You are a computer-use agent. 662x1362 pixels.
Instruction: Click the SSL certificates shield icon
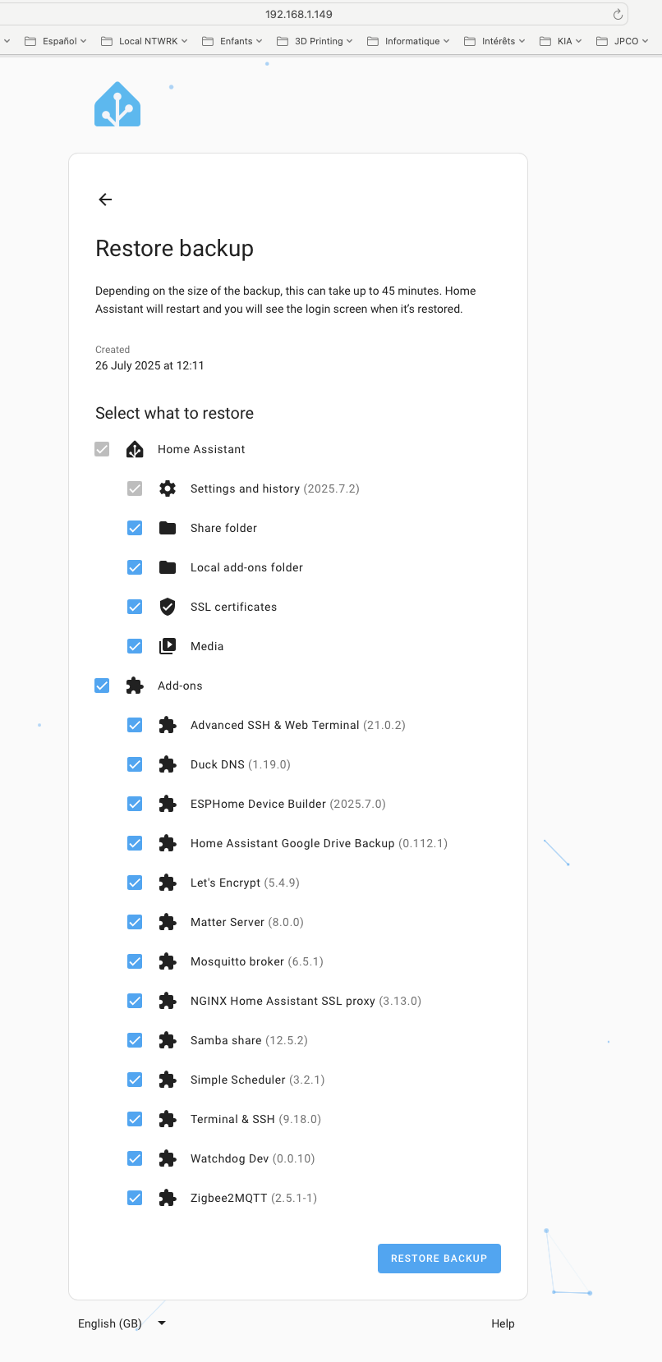168,607
